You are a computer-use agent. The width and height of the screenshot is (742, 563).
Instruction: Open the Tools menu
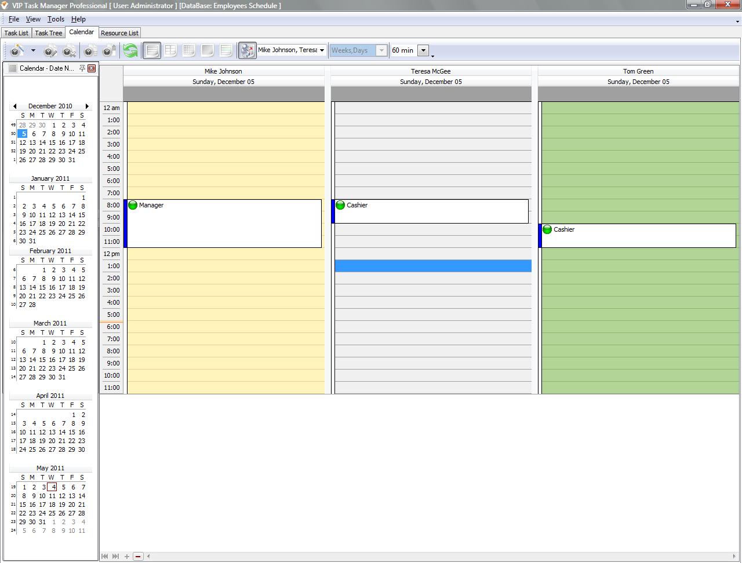click(x=56, y=19)
